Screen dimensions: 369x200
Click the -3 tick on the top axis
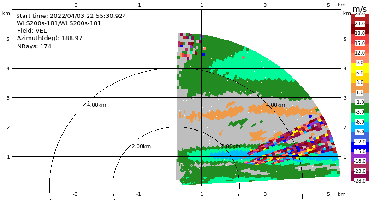[75, 5]
